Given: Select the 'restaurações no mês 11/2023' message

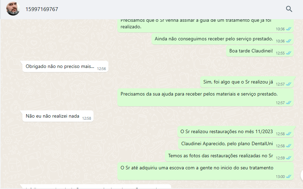Looking at the screenshot, I should tap(236, 132).
